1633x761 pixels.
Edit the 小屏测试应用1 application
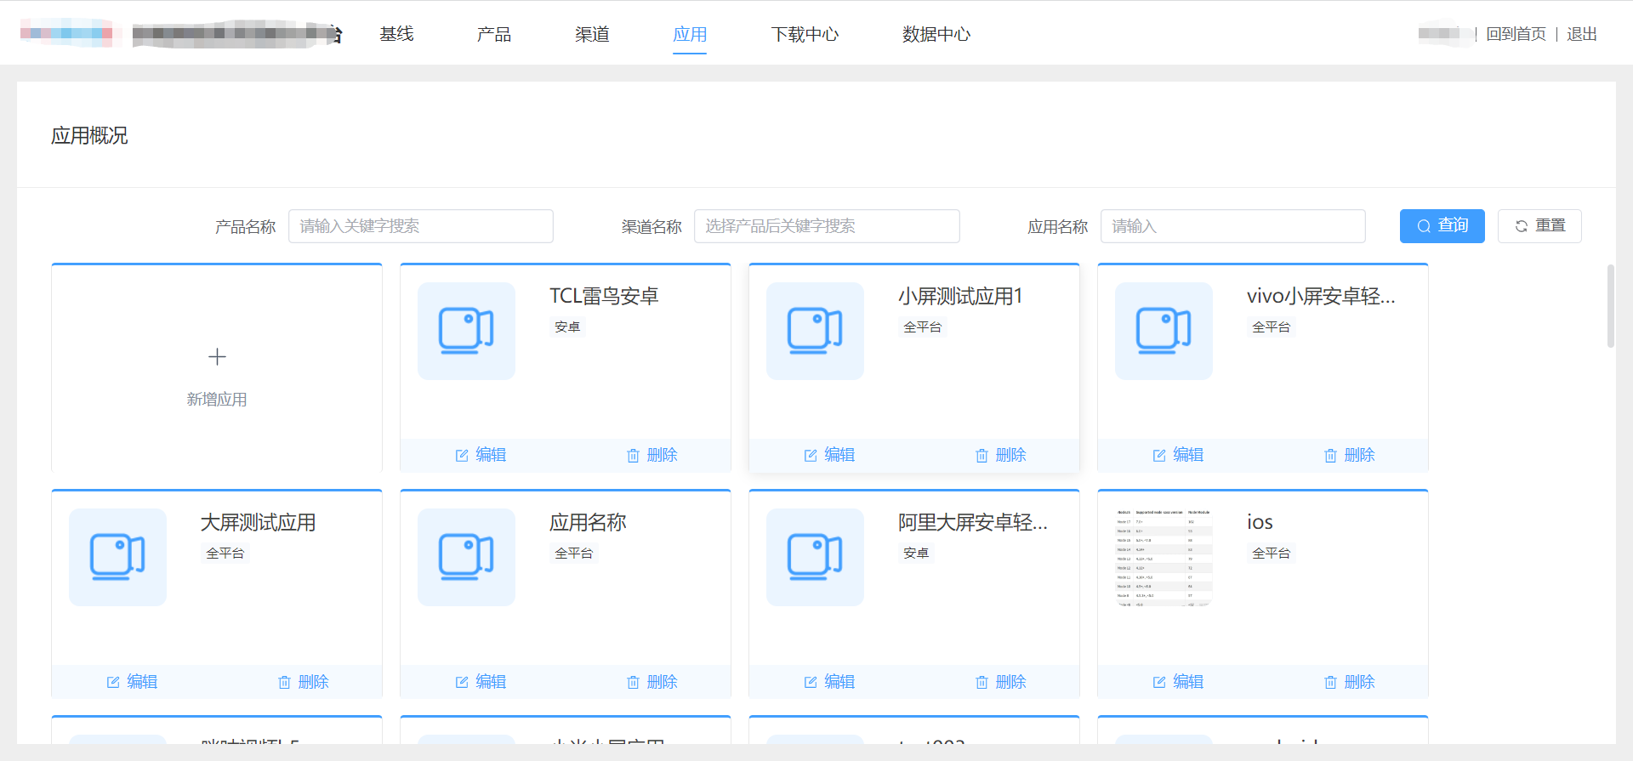pyautogui.click(x=829, y=455)
